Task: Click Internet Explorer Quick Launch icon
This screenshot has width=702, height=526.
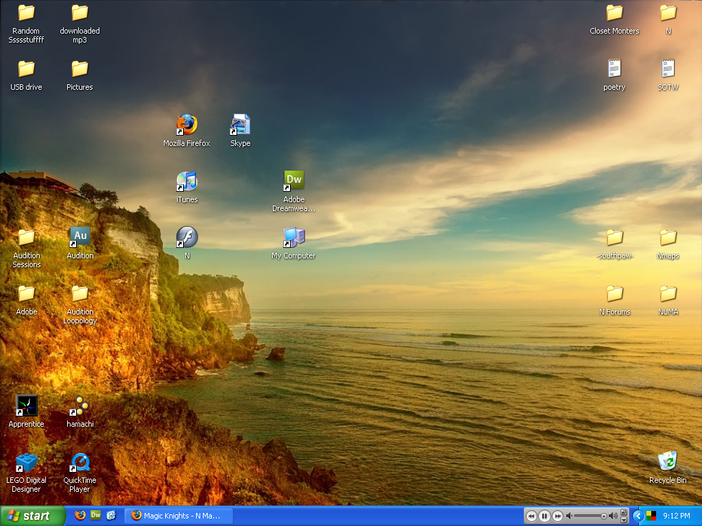Action: coord(112,515)
